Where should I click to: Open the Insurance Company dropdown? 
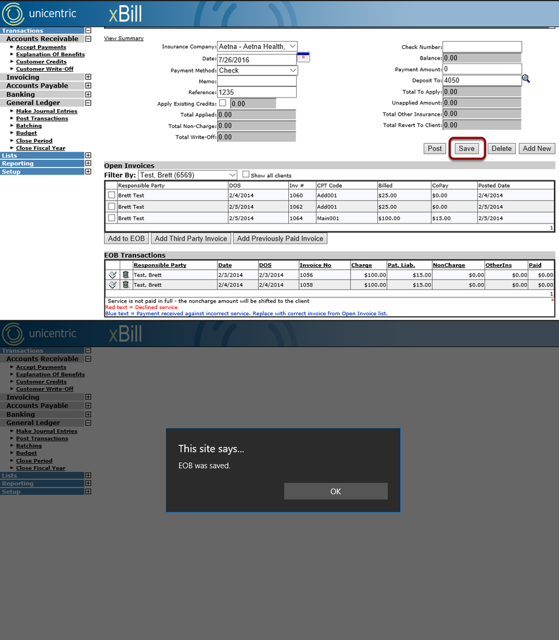[257, 46]
